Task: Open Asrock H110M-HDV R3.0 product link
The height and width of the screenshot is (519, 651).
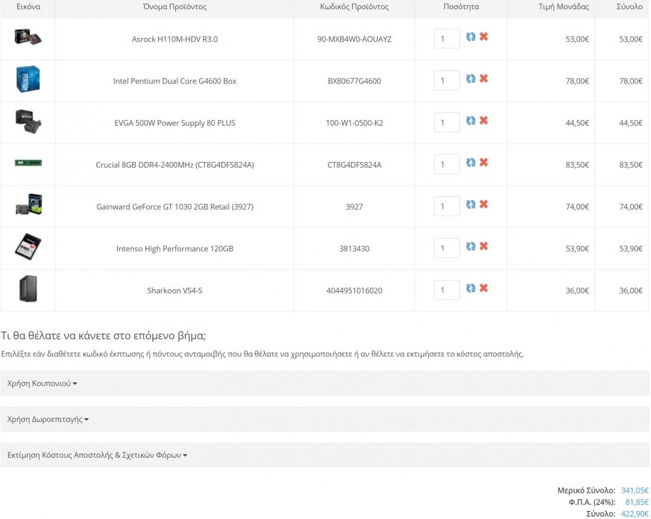Action: [175, 39]
